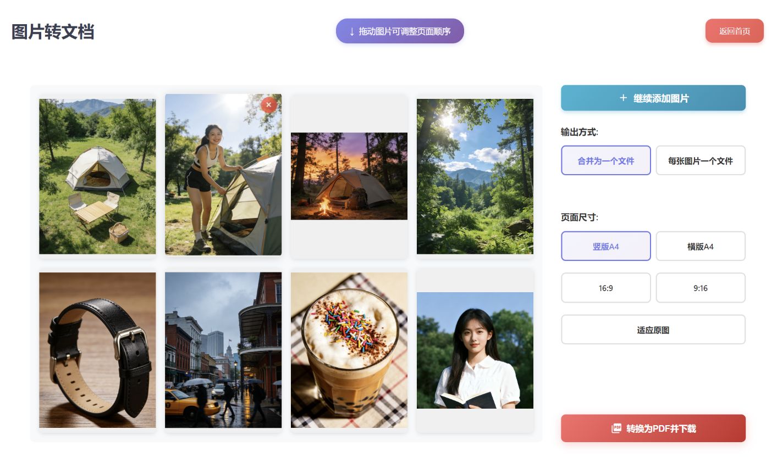
Task: Select the rainy street with yellow taxi thumbnail
Action: [223, 350]
